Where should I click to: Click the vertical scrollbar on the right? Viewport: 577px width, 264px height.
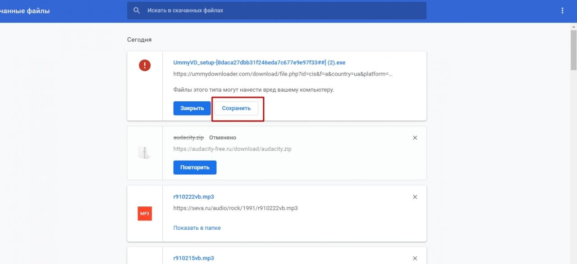573,49
